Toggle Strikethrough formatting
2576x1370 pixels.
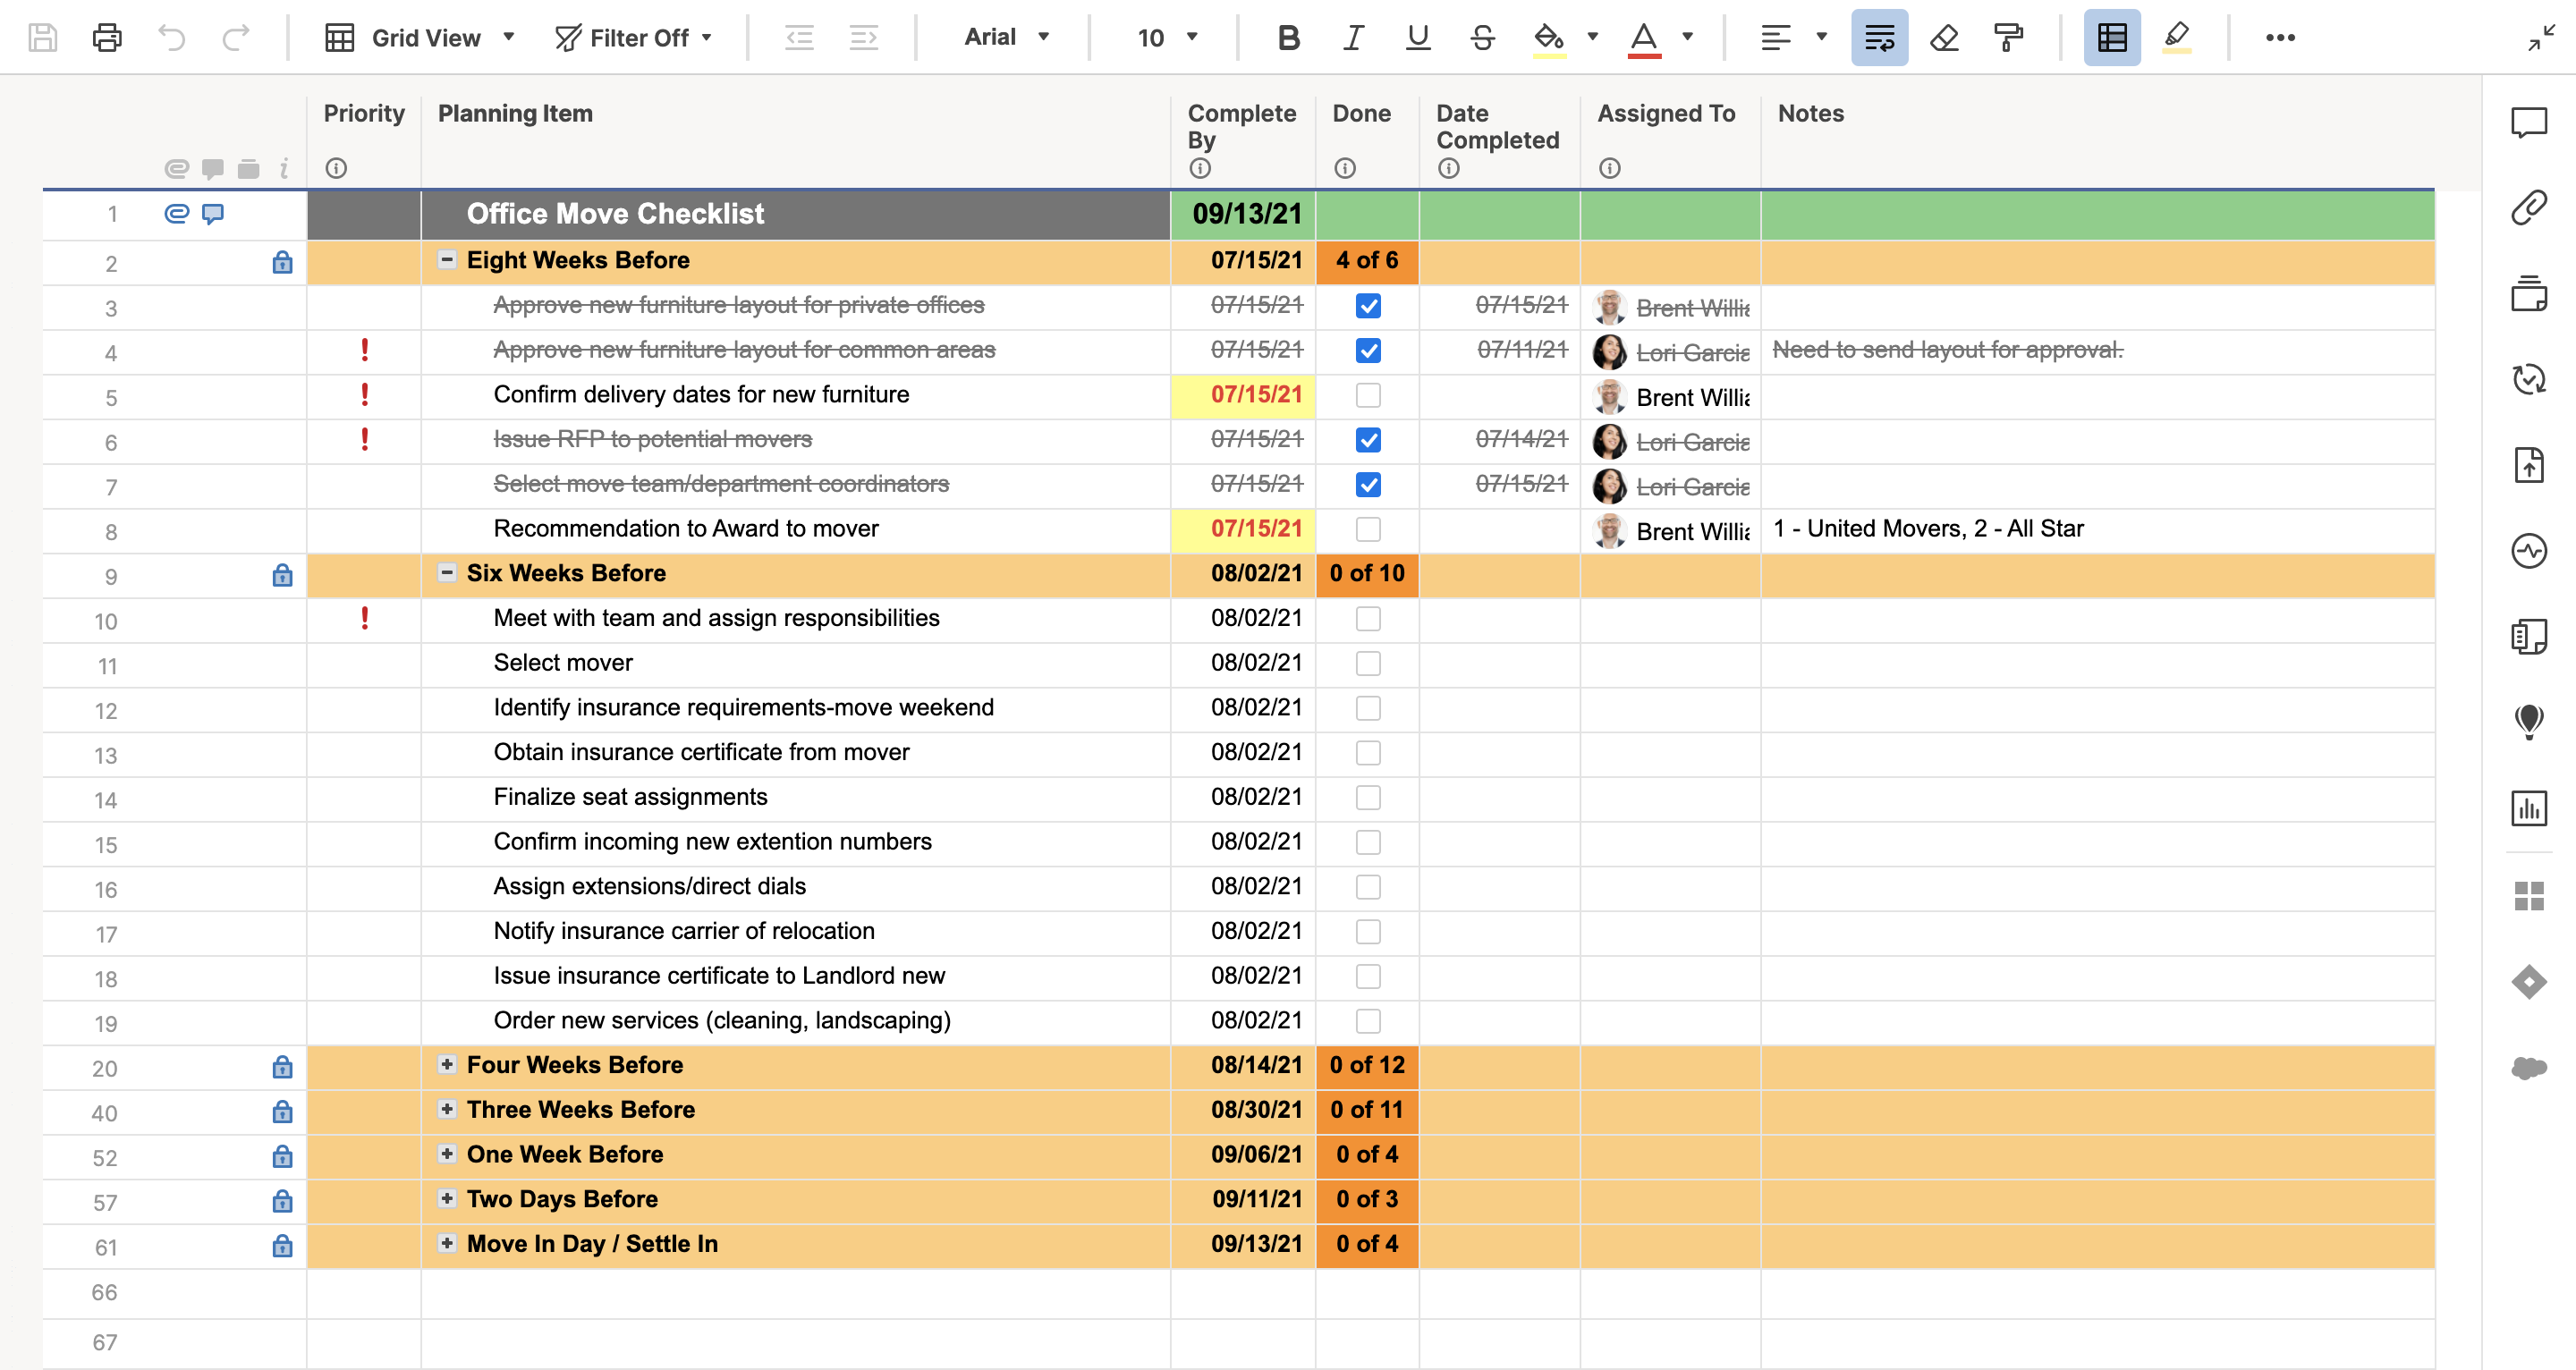pyautogui.click(x=1482, y=38)
